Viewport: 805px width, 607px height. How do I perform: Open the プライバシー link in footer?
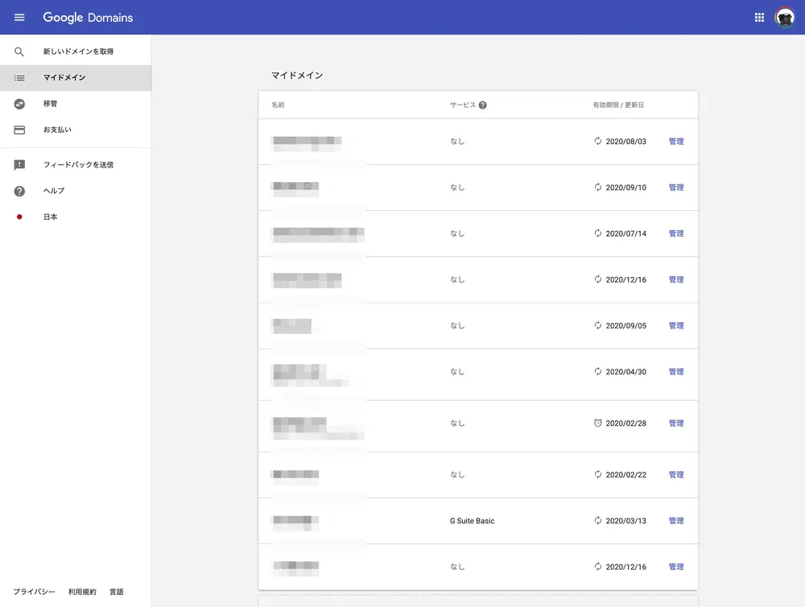coord(34,592)
